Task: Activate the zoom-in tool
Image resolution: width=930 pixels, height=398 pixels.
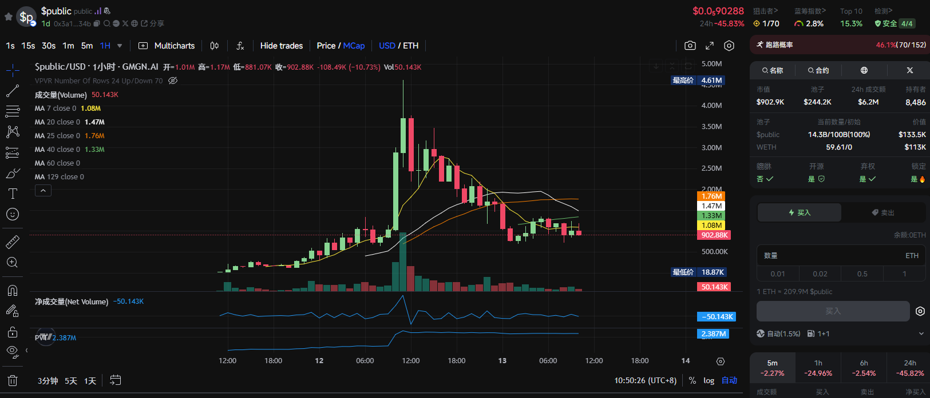Action: 13,263
